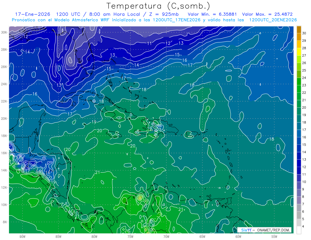Click the 75W longitude axis label
The image size is (311, 240).
130,237
